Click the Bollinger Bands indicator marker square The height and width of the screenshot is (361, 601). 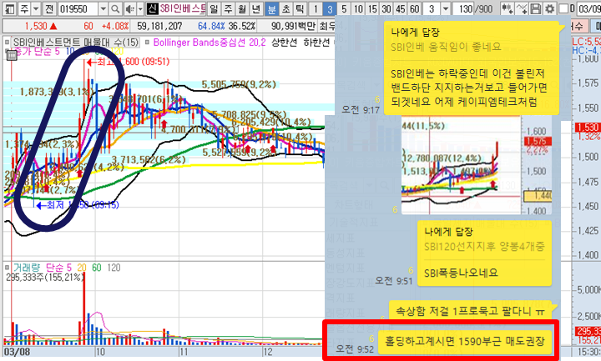[147, 43]
